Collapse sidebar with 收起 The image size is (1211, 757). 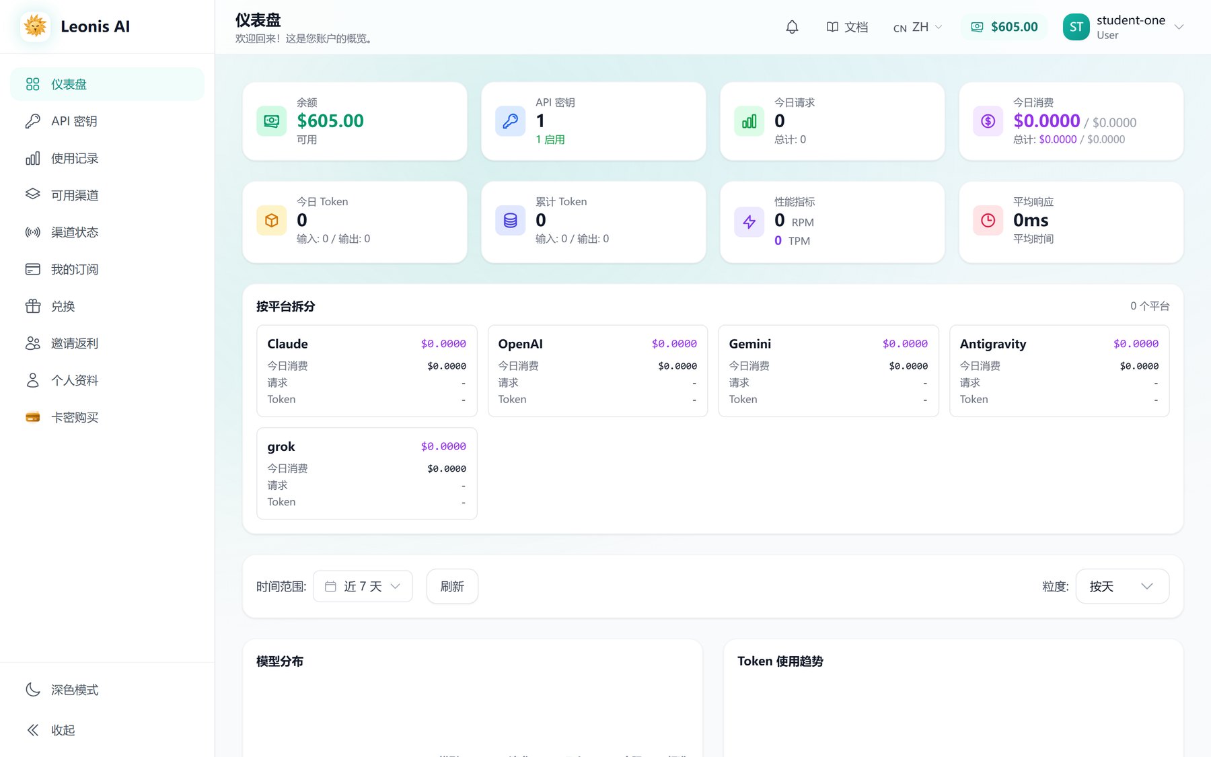pyautogui.click(x=107, y=730)
